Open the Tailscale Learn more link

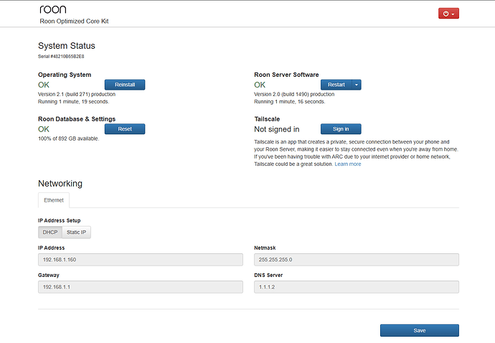point(347,164)
